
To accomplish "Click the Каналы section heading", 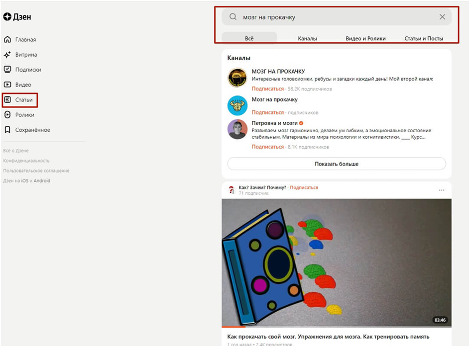I will (x=238, y=58).
